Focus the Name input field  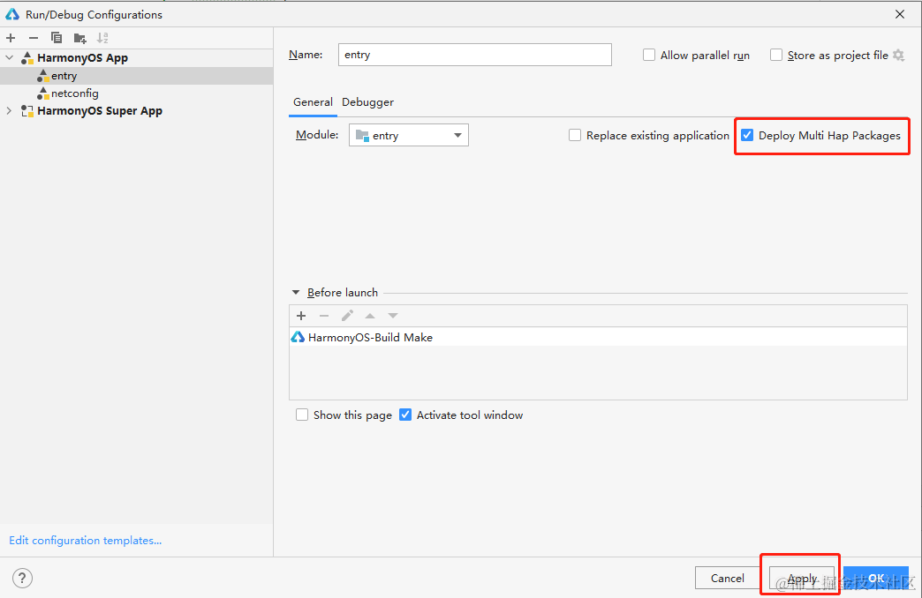pos(475,55)
